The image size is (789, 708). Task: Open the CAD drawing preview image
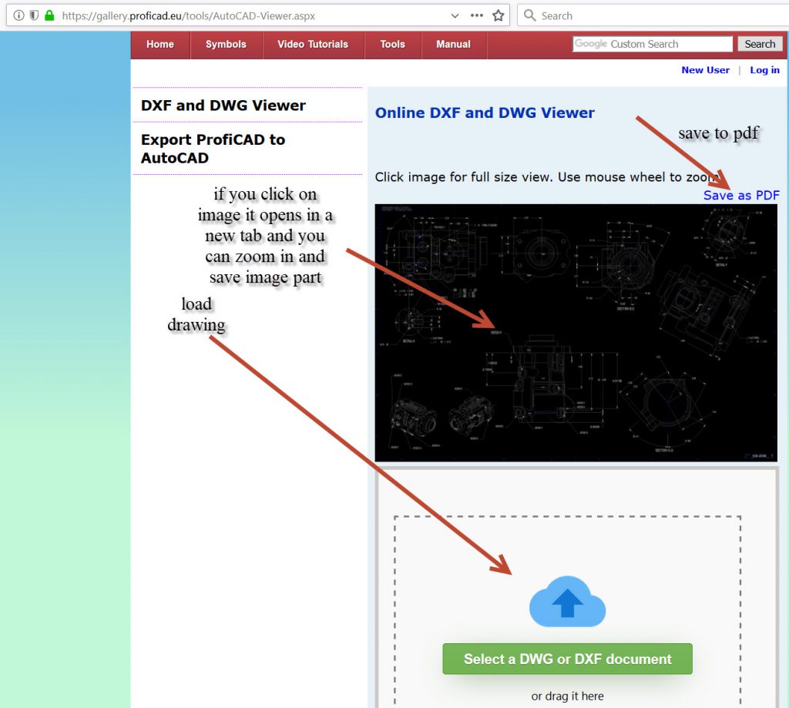point(576,332)
